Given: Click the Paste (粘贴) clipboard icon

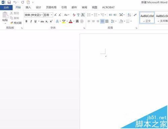Looking at the screenshot, I should 5,15.
